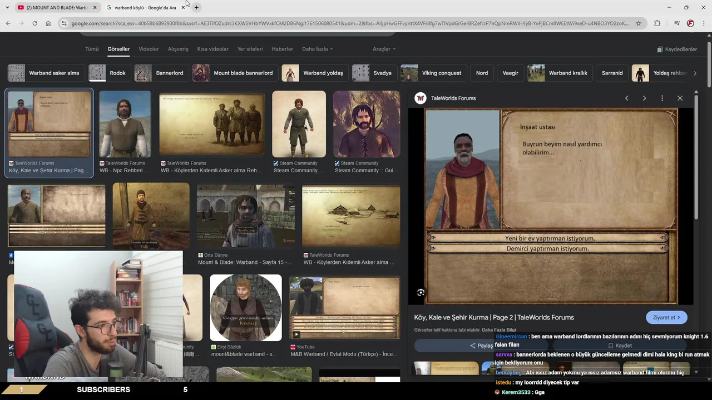The height and width of the screenshot is (400, 712).
Task: Open the browser home page icon
Action: 48,23
